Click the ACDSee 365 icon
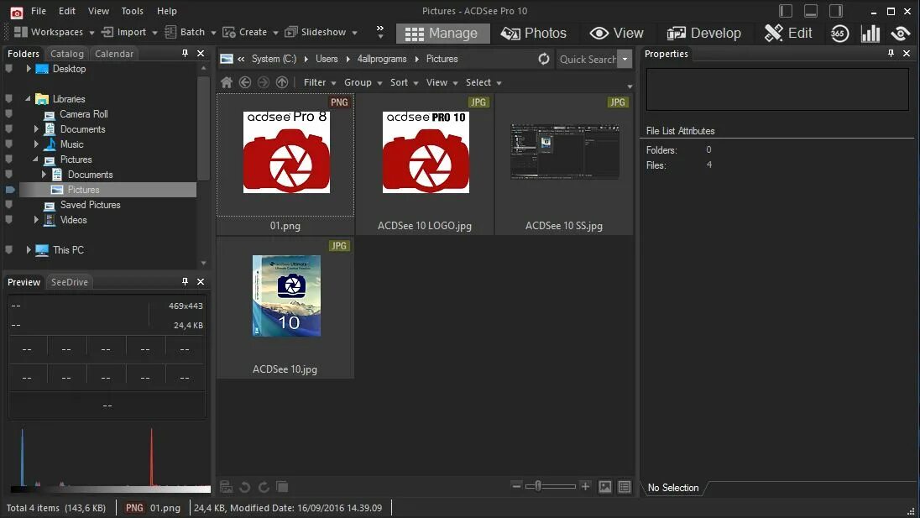This screenshot has width=920, height=518. click(839, 33)
